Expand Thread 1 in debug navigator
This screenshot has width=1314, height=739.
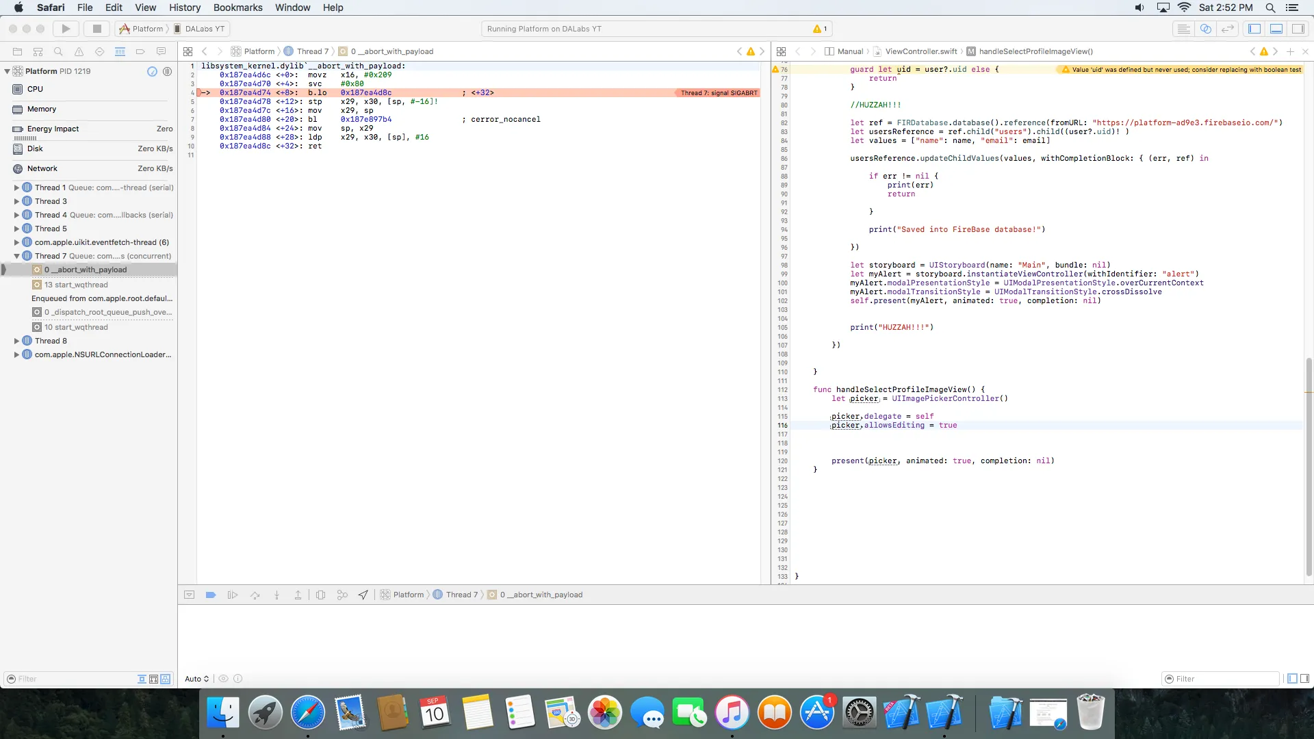tap(16, 187)
